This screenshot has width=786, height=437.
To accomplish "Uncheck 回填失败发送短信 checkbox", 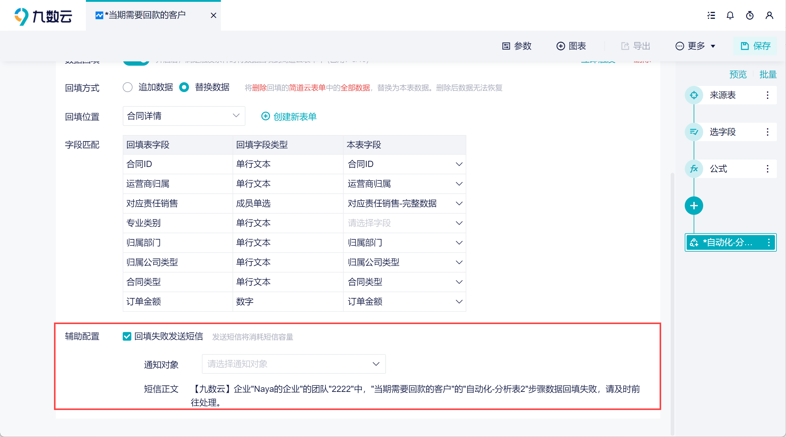I will point(127,336).
